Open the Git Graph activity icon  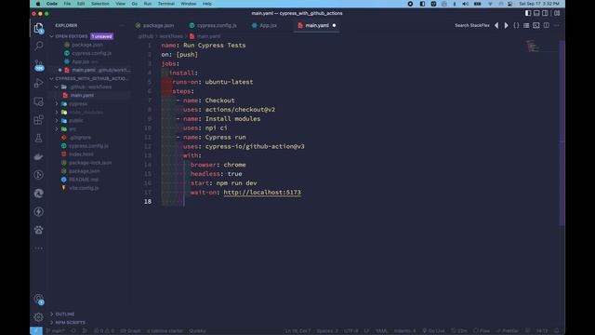[38, 175]
